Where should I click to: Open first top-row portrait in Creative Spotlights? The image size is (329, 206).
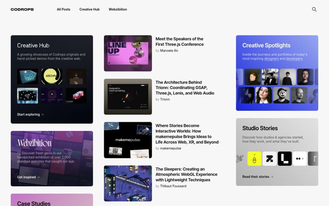253,77
